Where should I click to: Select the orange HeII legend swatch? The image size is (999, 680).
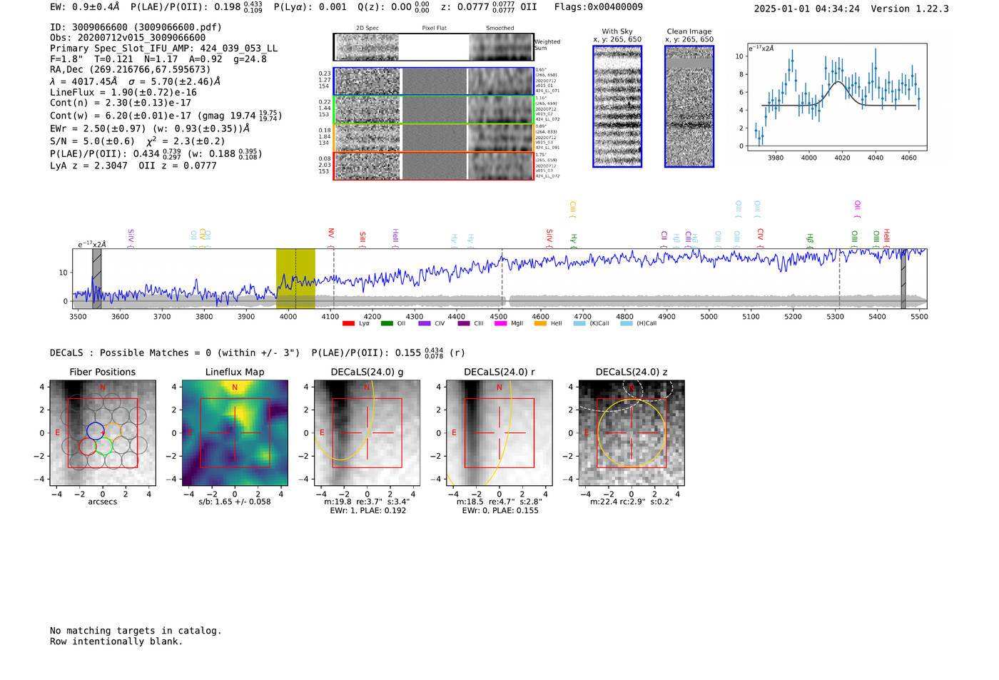pos(540,323)
